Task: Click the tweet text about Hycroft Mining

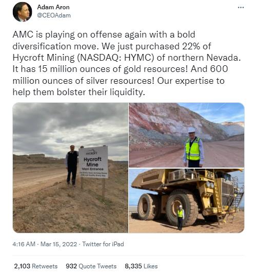Action: (127, 63)
